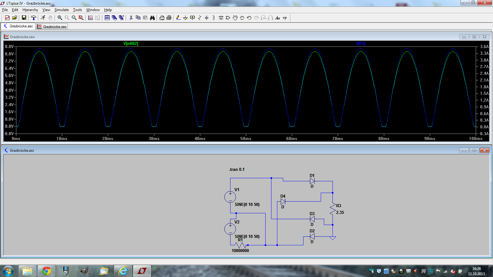Click the R3 value 2.35
Screen dimensions: 493x277
(x=340, y=213)
